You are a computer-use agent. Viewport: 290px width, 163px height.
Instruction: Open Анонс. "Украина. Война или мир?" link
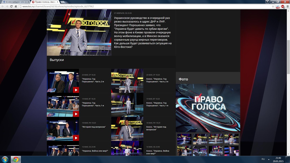coord(157,152)
